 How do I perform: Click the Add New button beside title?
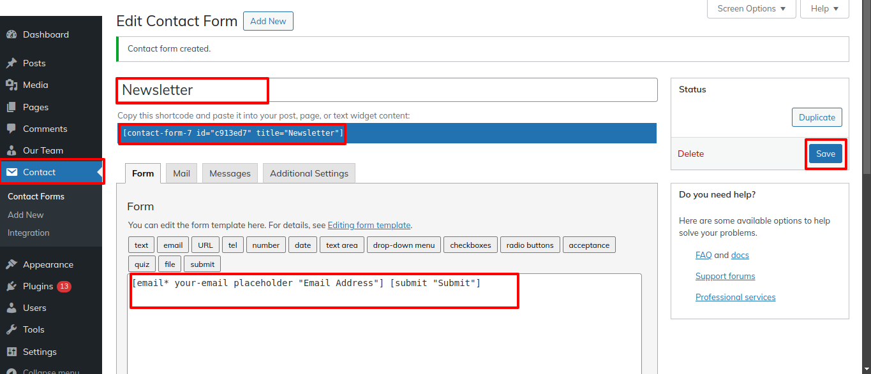point(268,21)
